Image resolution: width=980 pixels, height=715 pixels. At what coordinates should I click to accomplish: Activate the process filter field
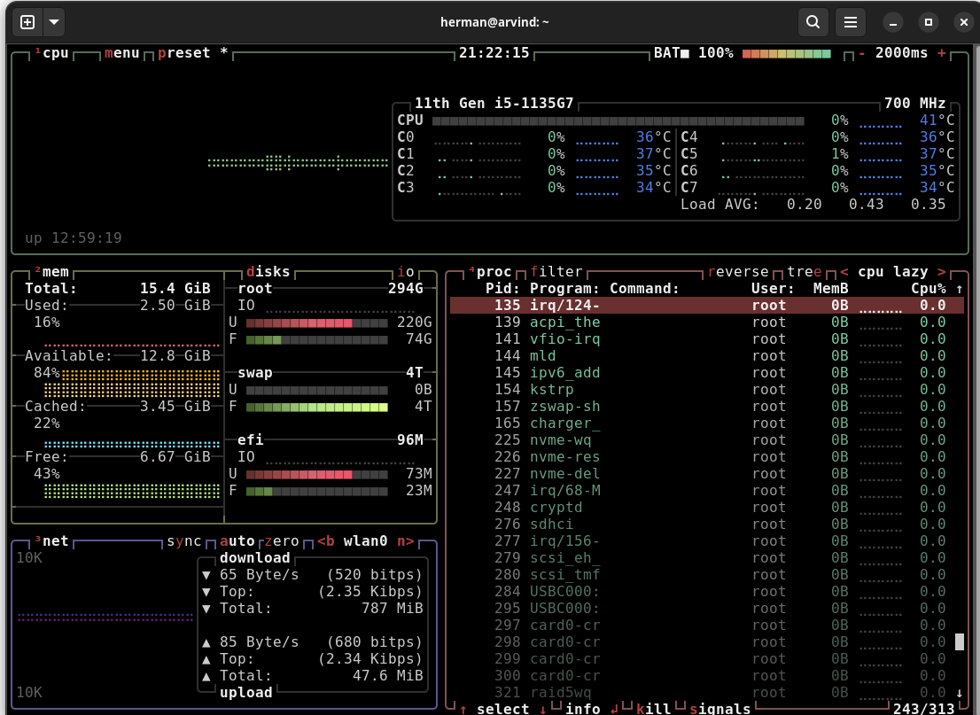(556, 272)
